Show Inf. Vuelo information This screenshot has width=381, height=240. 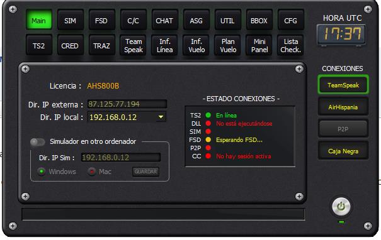[x=196, y=45]
